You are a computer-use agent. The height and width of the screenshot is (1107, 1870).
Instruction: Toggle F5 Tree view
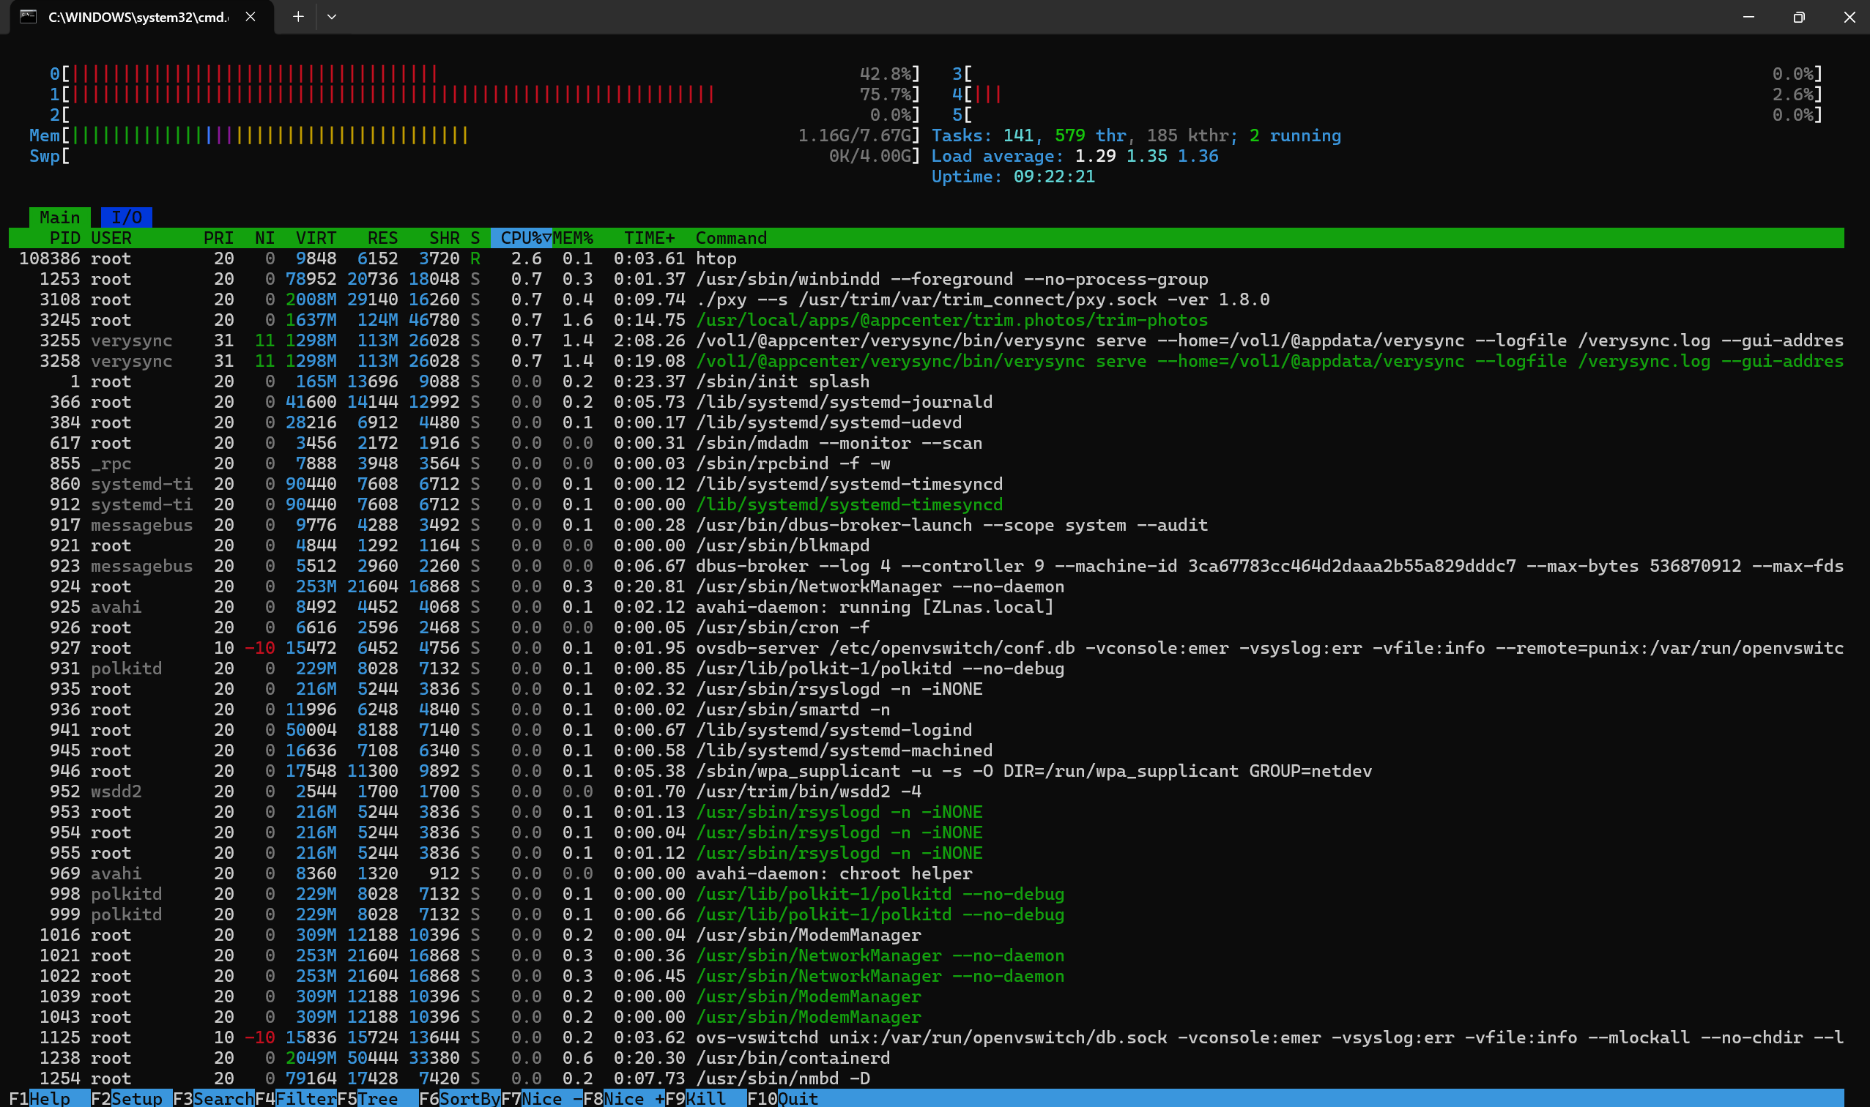376,1098
